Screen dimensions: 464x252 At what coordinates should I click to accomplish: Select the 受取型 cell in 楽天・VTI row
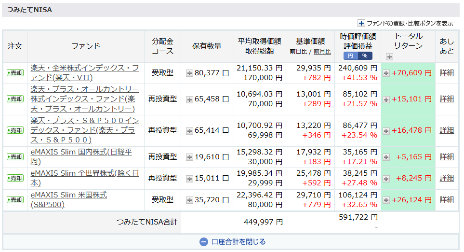tap(162, 72)
